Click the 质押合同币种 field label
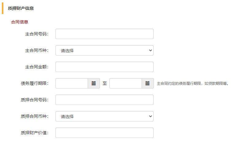This screenshot has width=233, height=144. point(35,116)
